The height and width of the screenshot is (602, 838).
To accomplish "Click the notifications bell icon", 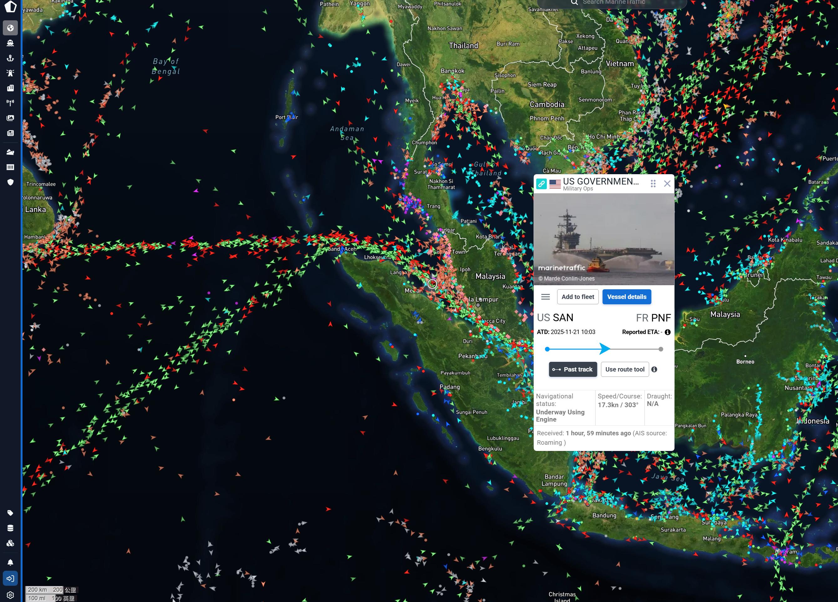I will (10, 563).
